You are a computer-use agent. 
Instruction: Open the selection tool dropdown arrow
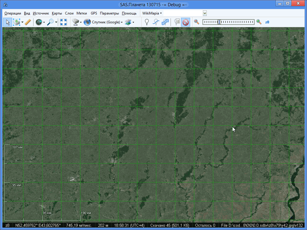tap(22, 22)
